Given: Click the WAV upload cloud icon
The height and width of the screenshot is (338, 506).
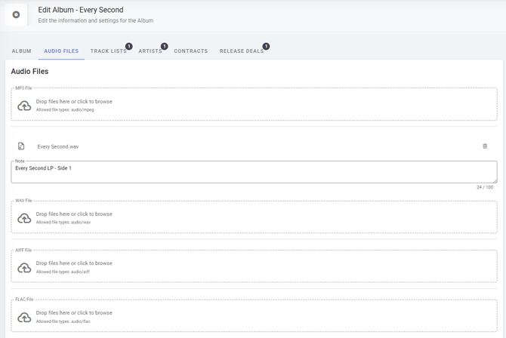Looking at the screenshot, I should coord(24,218).
